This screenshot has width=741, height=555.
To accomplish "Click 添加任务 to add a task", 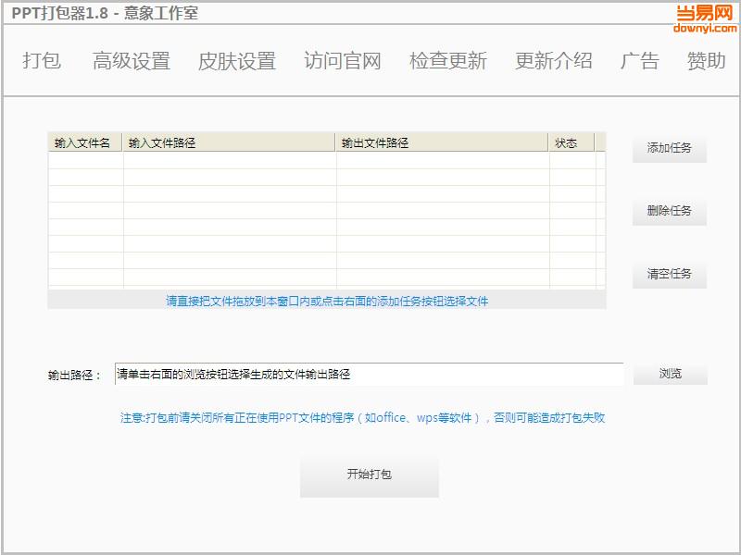I will (x=669, y=148).
